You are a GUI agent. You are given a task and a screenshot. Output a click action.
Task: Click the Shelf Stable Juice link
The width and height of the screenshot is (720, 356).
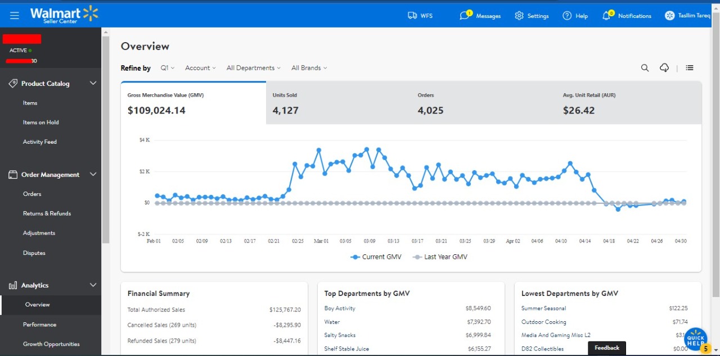pyautogui.click(x=346, y=349)
